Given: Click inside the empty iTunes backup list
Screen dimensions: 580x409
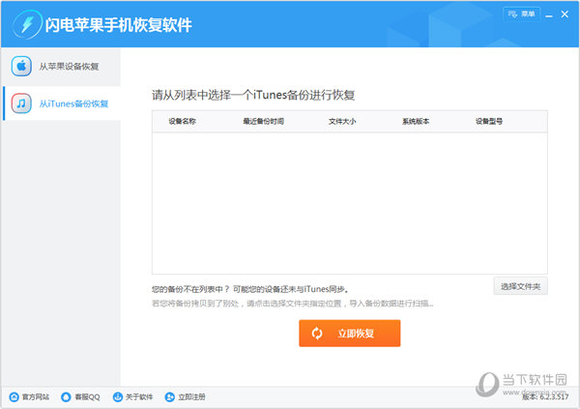Looking at the screenshot, I should (349, 203).
